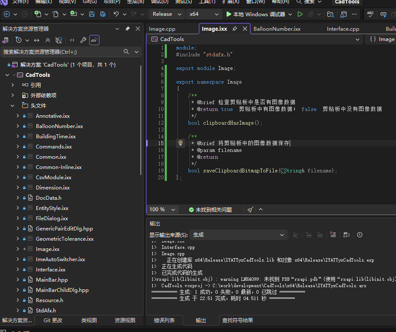396x332 pixels.
Task: Start the 本地 Windows 调试器 debugger
Action: 255,14
